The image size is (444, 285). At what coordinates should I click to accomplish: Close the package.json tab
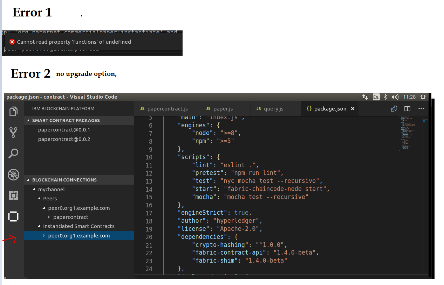pyautogui.click(x=353, y=108)
